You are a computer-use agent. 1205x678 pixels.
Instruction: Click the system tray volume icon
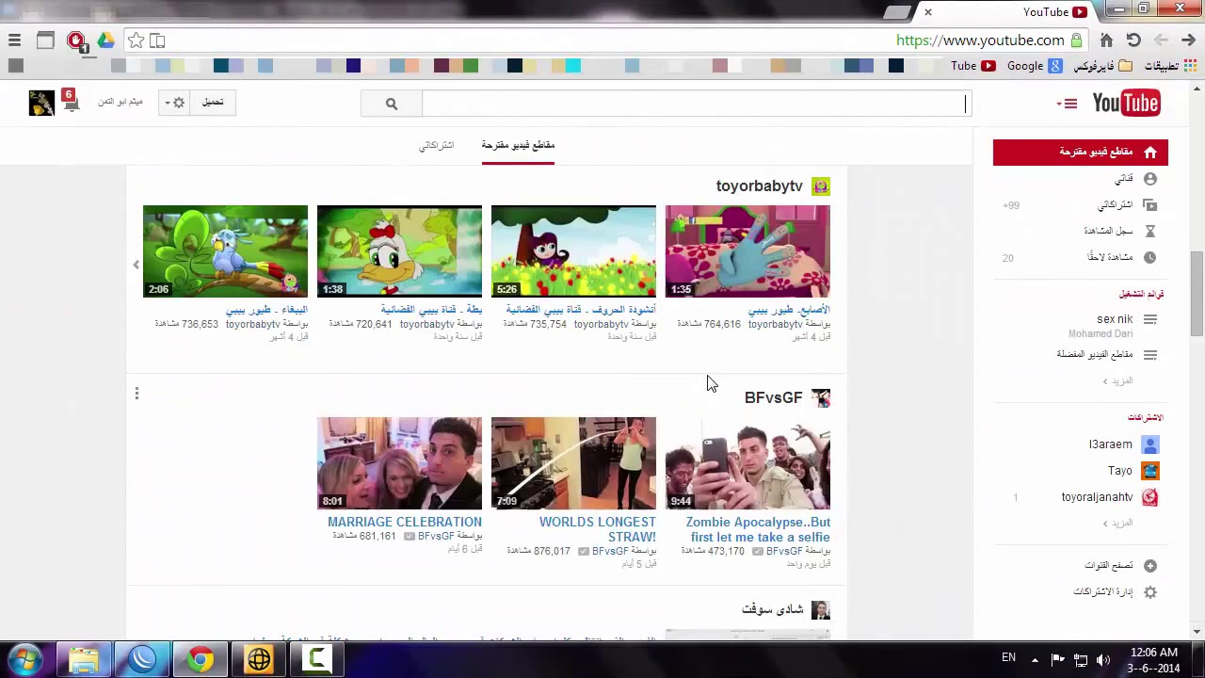tap(1102, 659)
